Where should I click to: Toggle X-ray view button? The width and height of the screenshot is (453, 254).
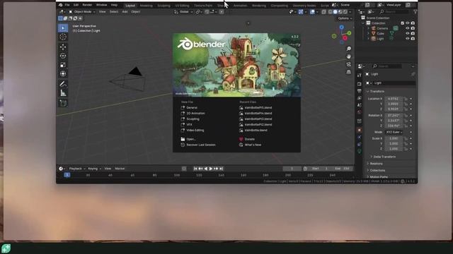click(324, 12)
